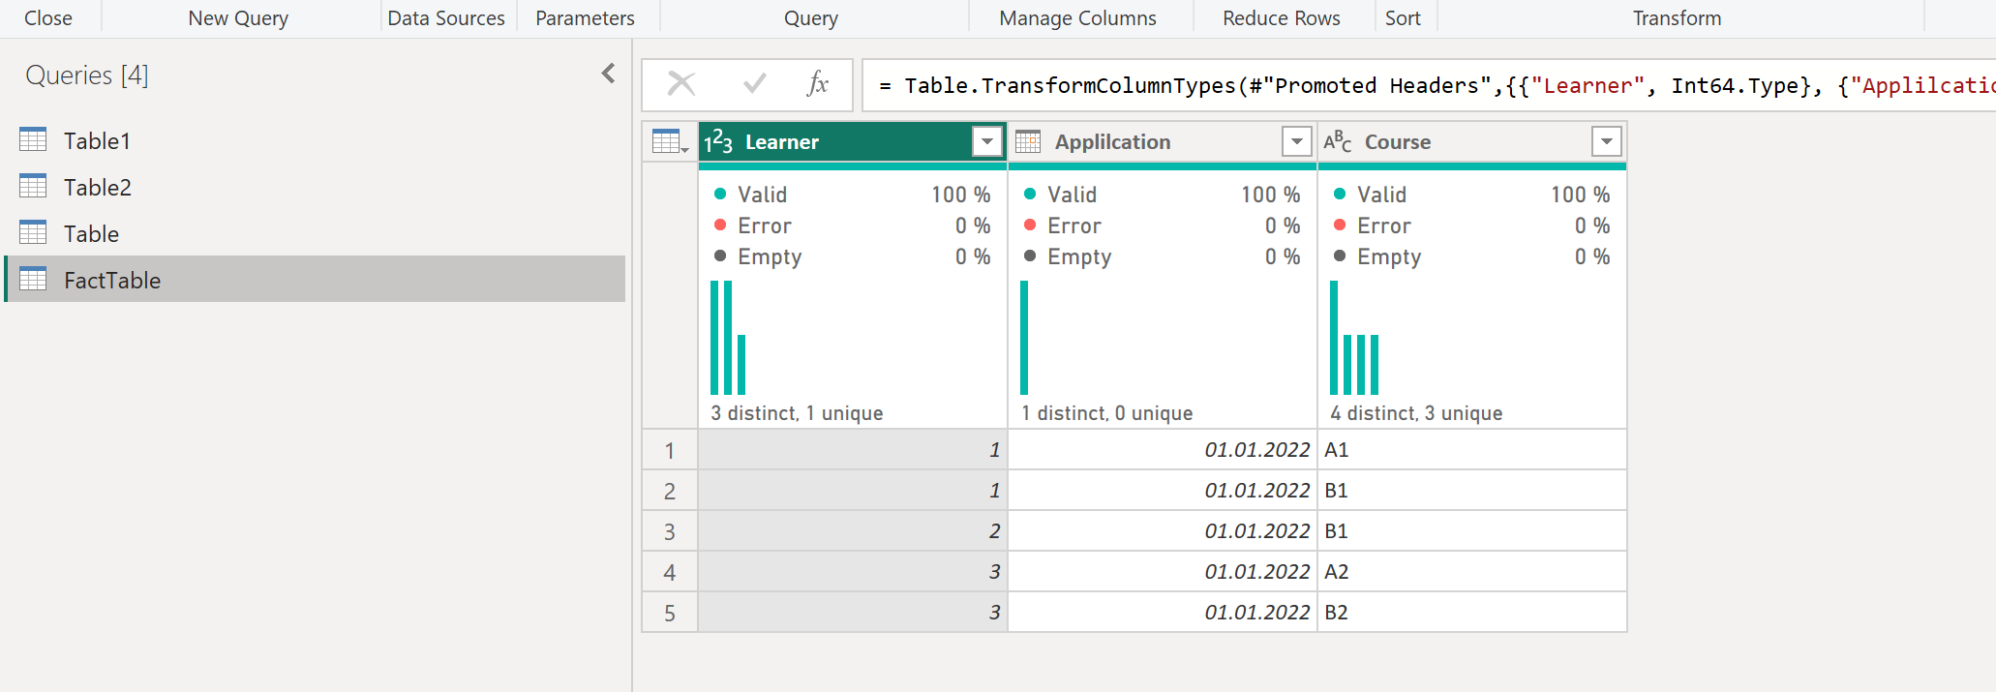Select the Table1 query
This screenshot has height=692, width=1996.
click(x=316, y=139)
